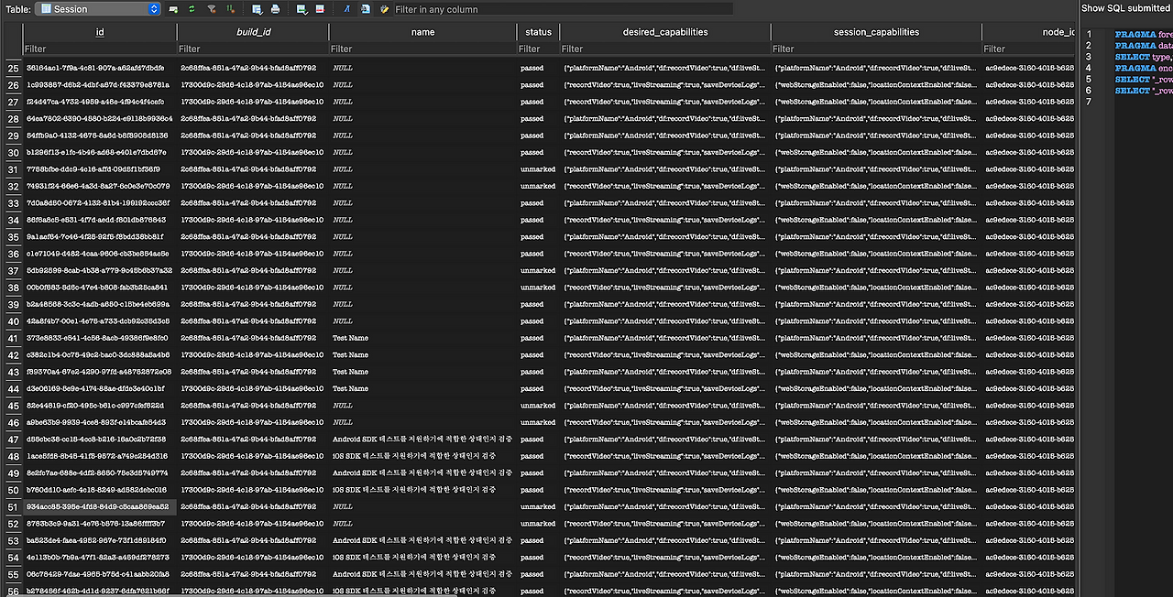Screen dimensions: 1173x597
Task: Click id cell starting with 1c993857
Action: tap(100, 85)
